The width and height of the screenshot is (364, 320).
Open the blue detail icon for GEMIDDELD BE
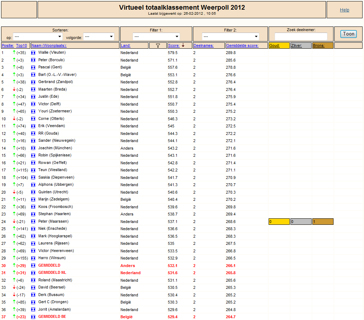point(33,317)
